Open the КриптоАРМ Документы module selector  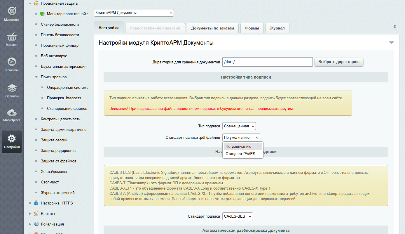point(134,13)
